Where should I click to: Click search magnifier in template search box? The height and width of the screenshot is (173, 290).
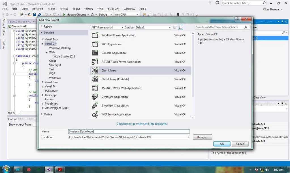[x=246, y=27]
